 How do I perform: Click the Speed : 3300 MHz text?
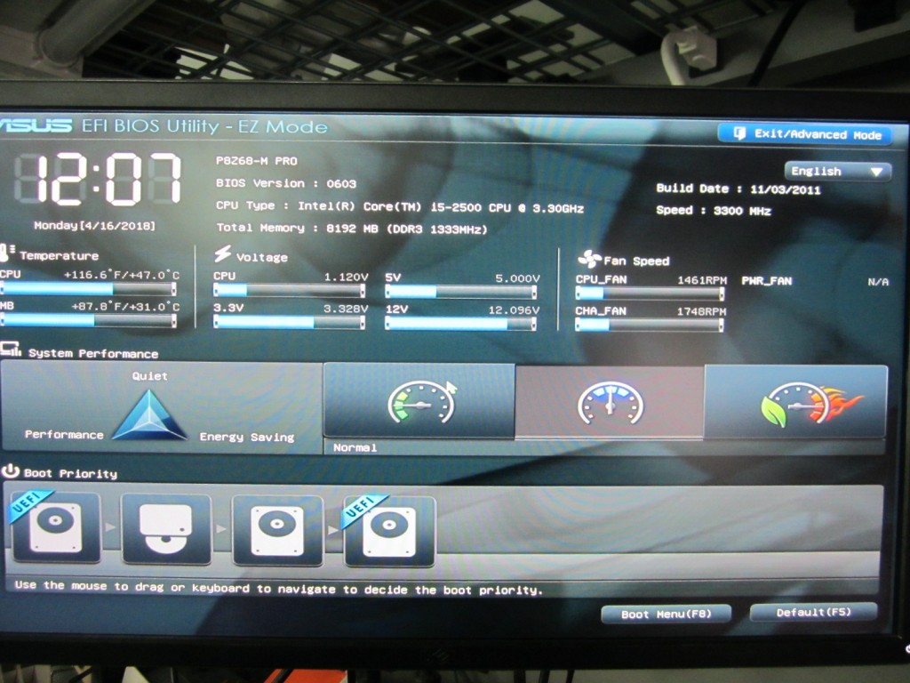714,210
